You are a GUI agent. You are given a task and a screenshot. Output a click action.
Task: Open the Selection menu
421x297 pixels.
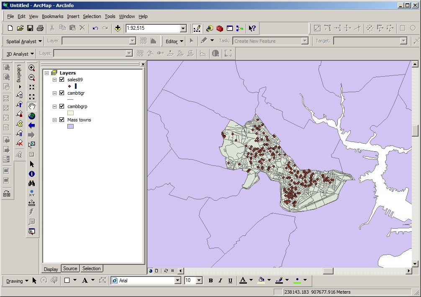[x=92, y=16]
